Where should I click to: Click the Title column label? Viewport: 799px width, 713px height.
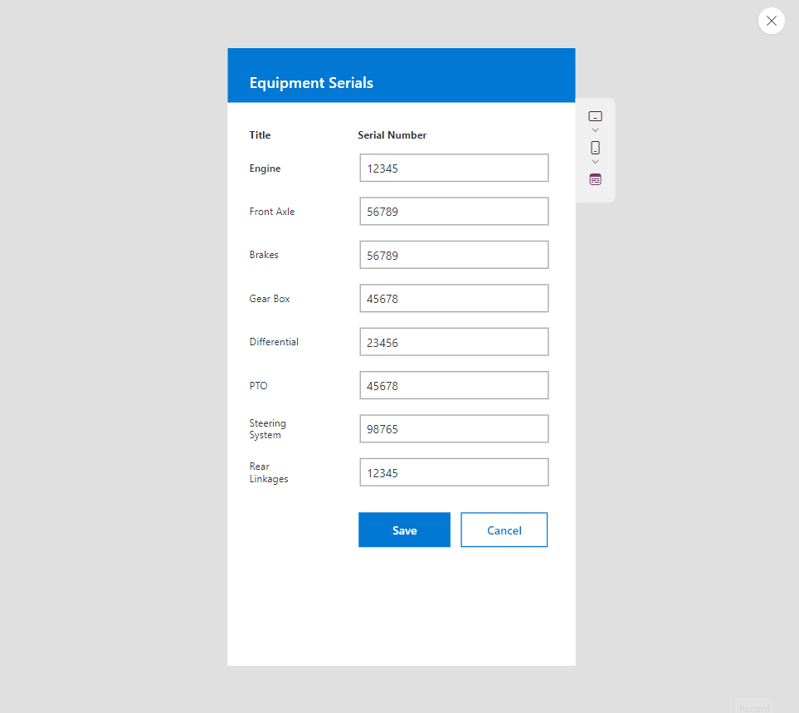click(260, 134)
